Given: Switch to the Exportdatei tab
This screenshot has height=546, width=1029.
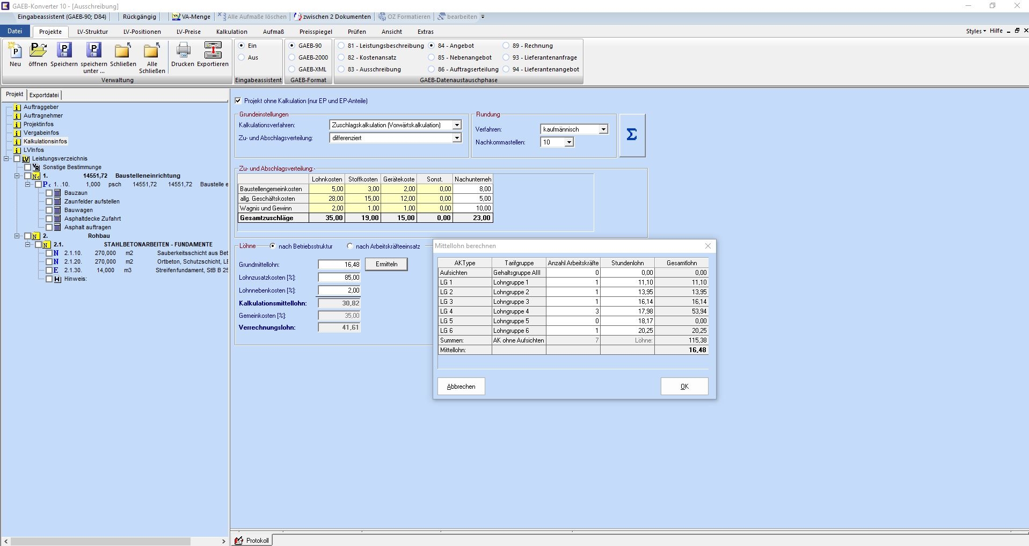Looking at the screenshot, I should pos(44,95).
